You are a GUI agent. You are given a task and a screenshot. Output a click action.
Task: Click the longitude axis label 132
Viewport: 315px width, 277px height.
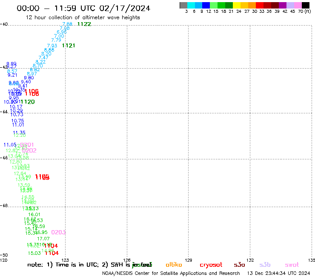pyautogui.click(x=250, y=260)
